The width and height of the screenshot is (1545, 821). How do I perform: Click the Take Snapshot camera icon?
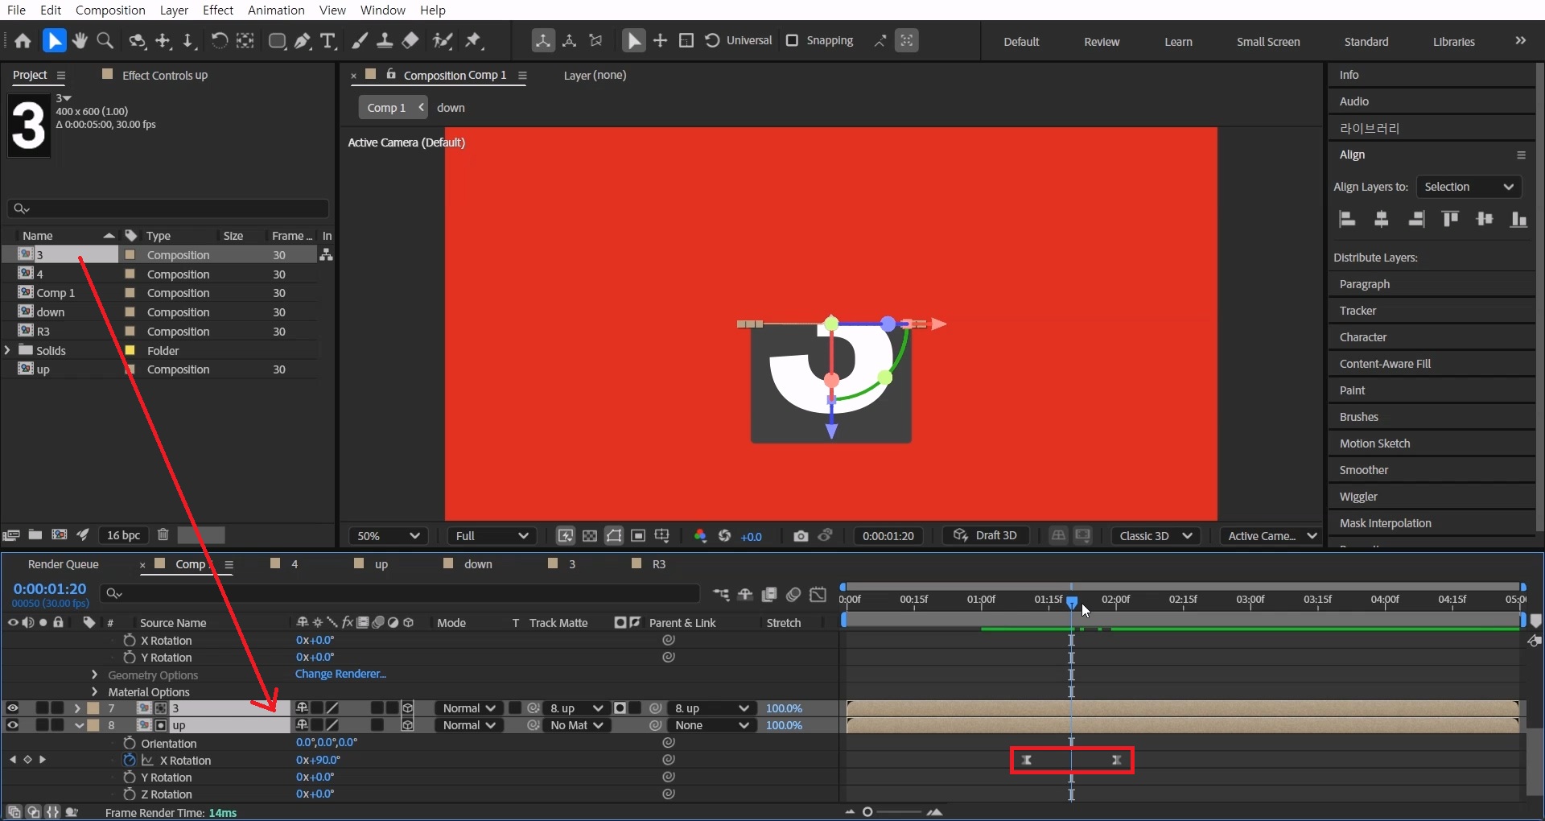tap(801, 536)
